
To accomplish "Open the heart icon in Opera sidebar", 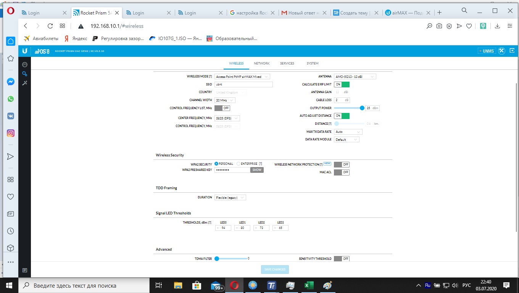I will 11,196.
